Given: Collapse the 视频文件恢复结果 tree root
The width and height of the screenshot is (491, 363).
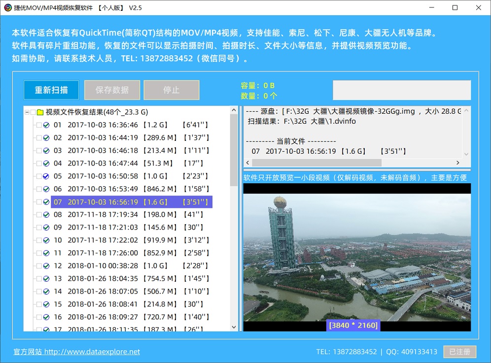Looking at the screenshot, I should 27,112.
